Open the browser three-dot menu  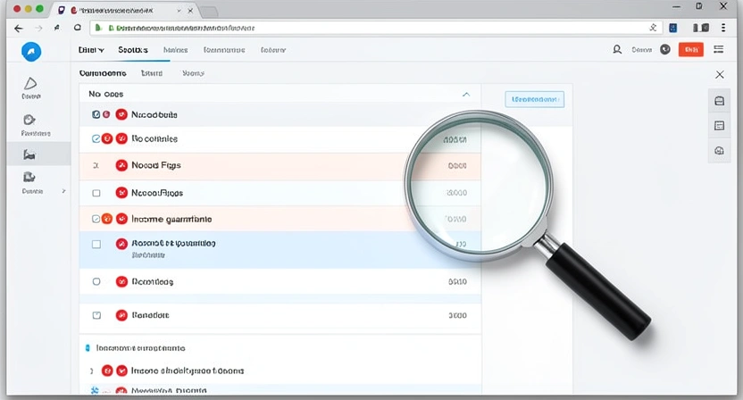[723, 28]
